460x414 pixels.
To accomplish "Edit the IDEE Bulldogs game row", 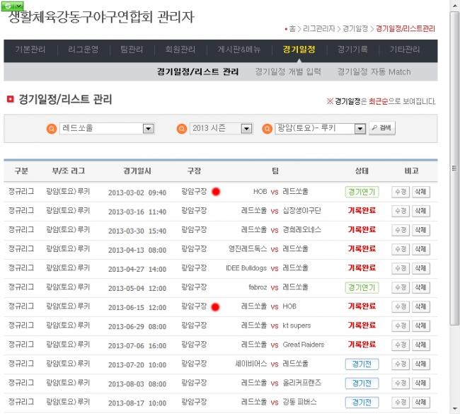I will point(401,268).
